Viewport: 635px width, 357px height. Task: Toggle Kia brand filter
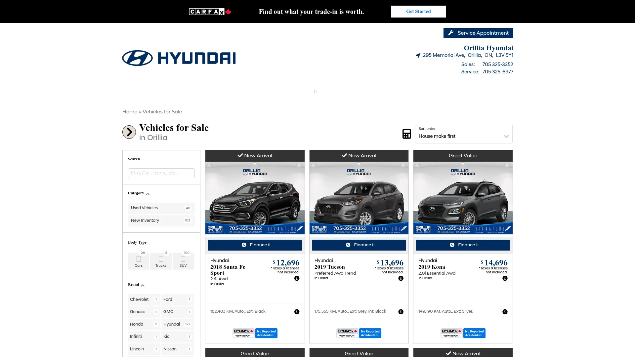[177, 337]
